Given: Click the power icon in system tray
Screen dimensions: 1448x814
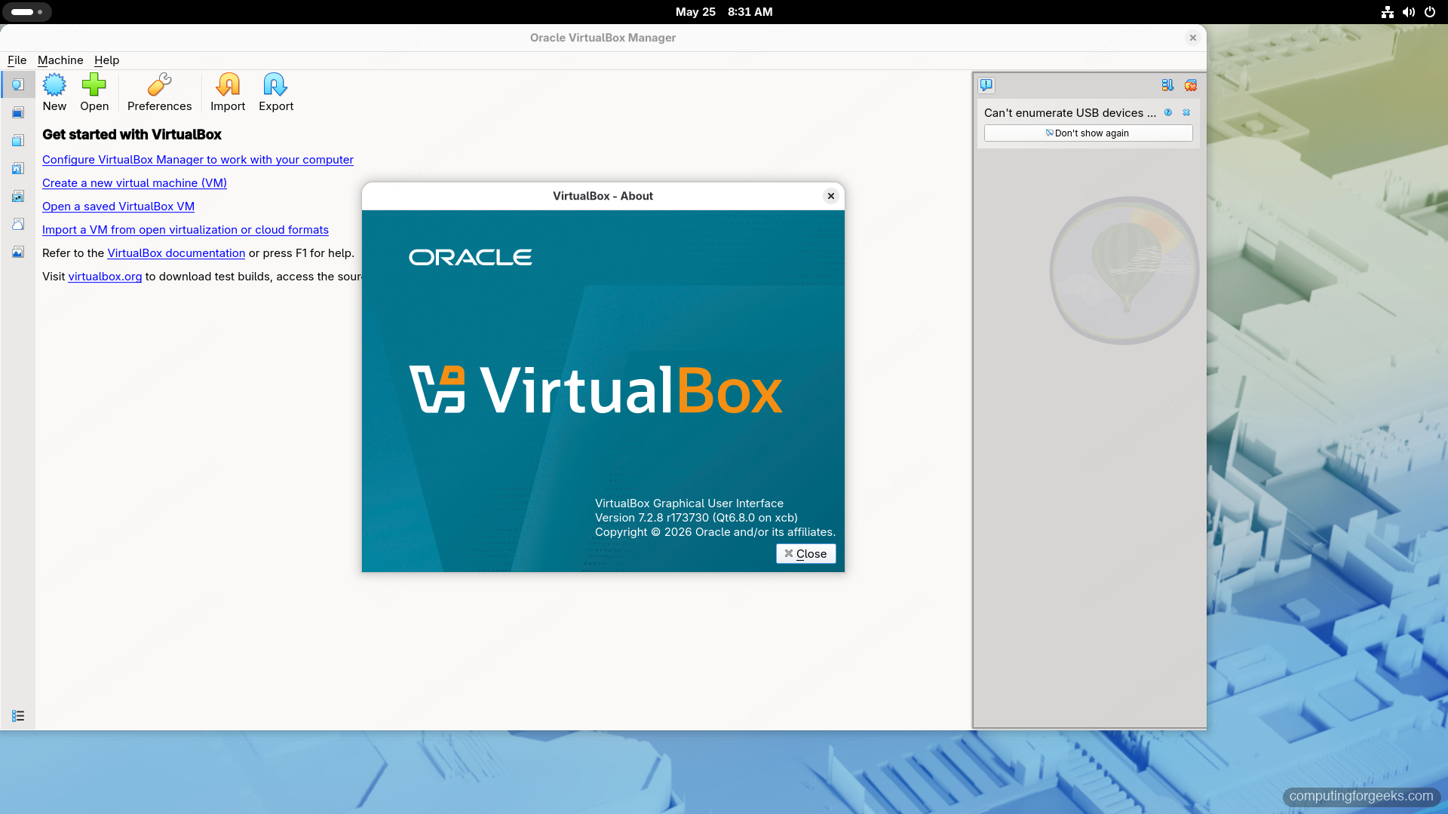Looking at the screenshot, I should pos(1429,12).
